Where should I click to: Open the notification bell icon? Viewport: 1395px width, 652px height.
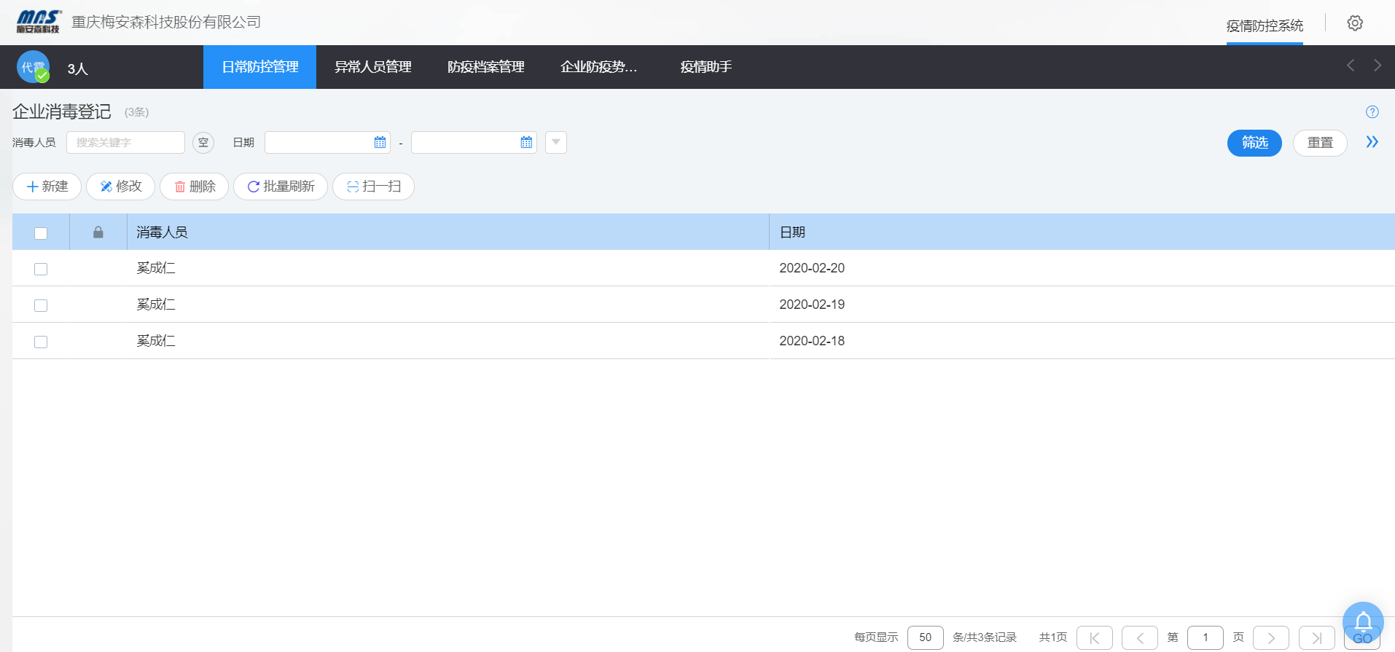point(1362,622)
